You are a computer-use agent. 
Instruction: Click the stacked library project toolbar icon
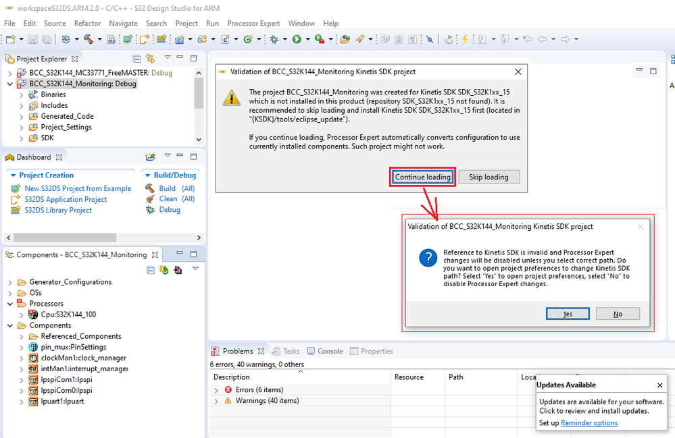point(161,39)
